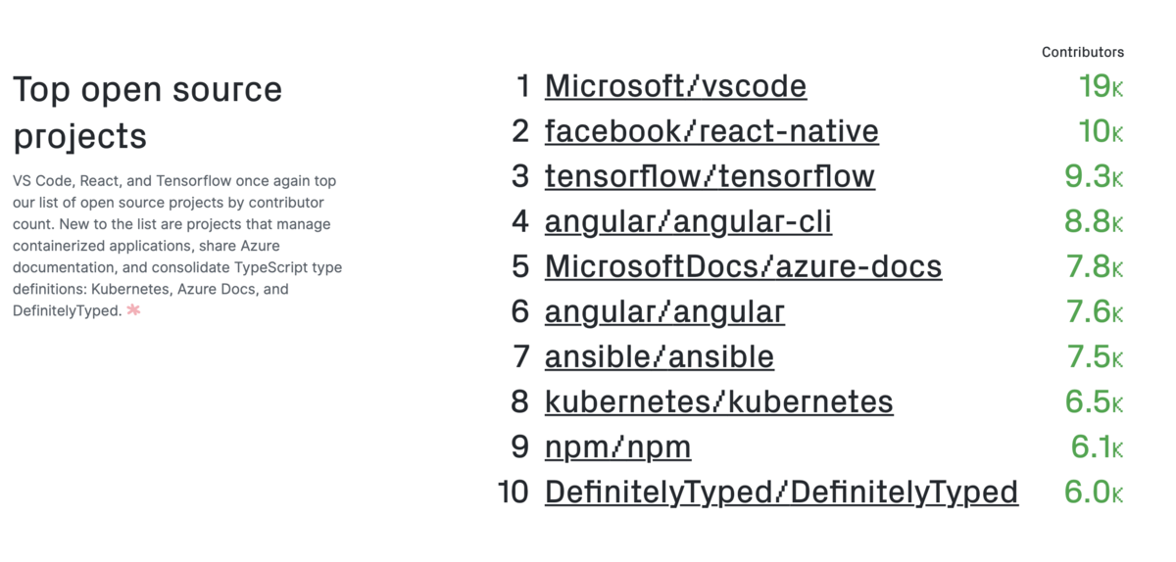Visit the angular/angular-cli repository
Image resolution: width=1176 pixels, height=562 pixels.
tap(688, 221)
